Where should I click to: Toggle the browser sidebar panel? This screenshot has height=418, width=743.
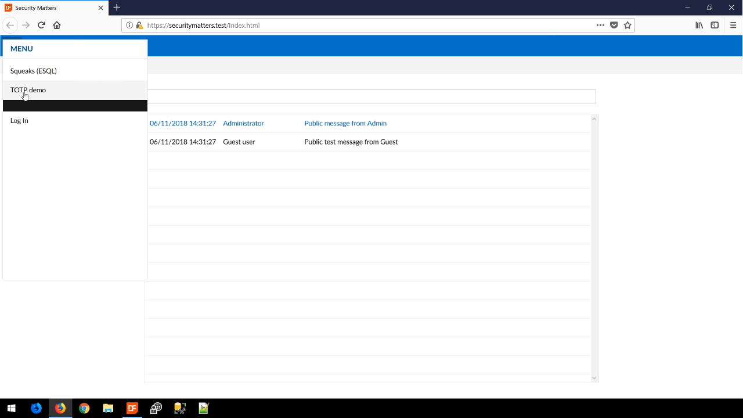click(715, 25)
